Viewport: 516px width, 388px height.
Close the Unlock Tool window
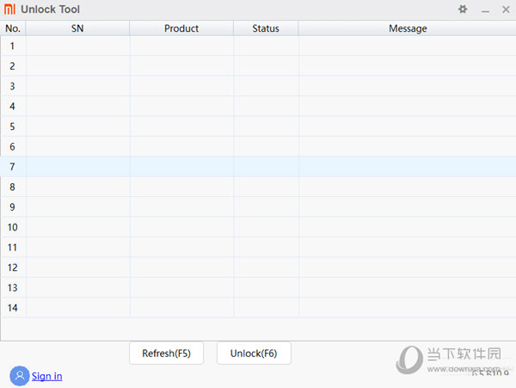[x=503, y=9]
